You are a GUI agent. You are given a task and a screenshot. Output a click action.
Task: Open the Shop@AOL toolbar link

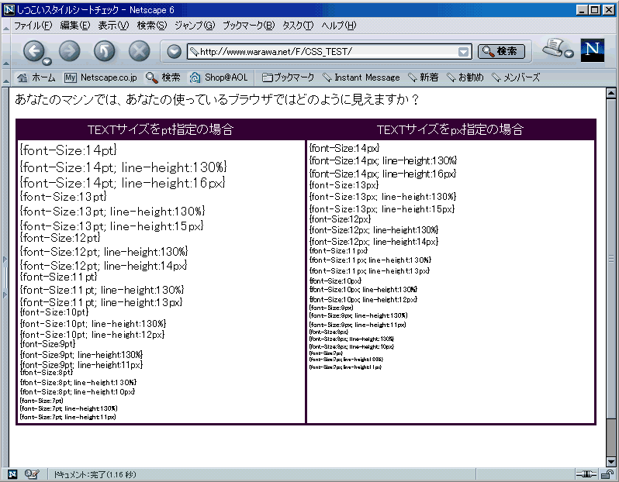pyautogui.click(x=218, y=77)
